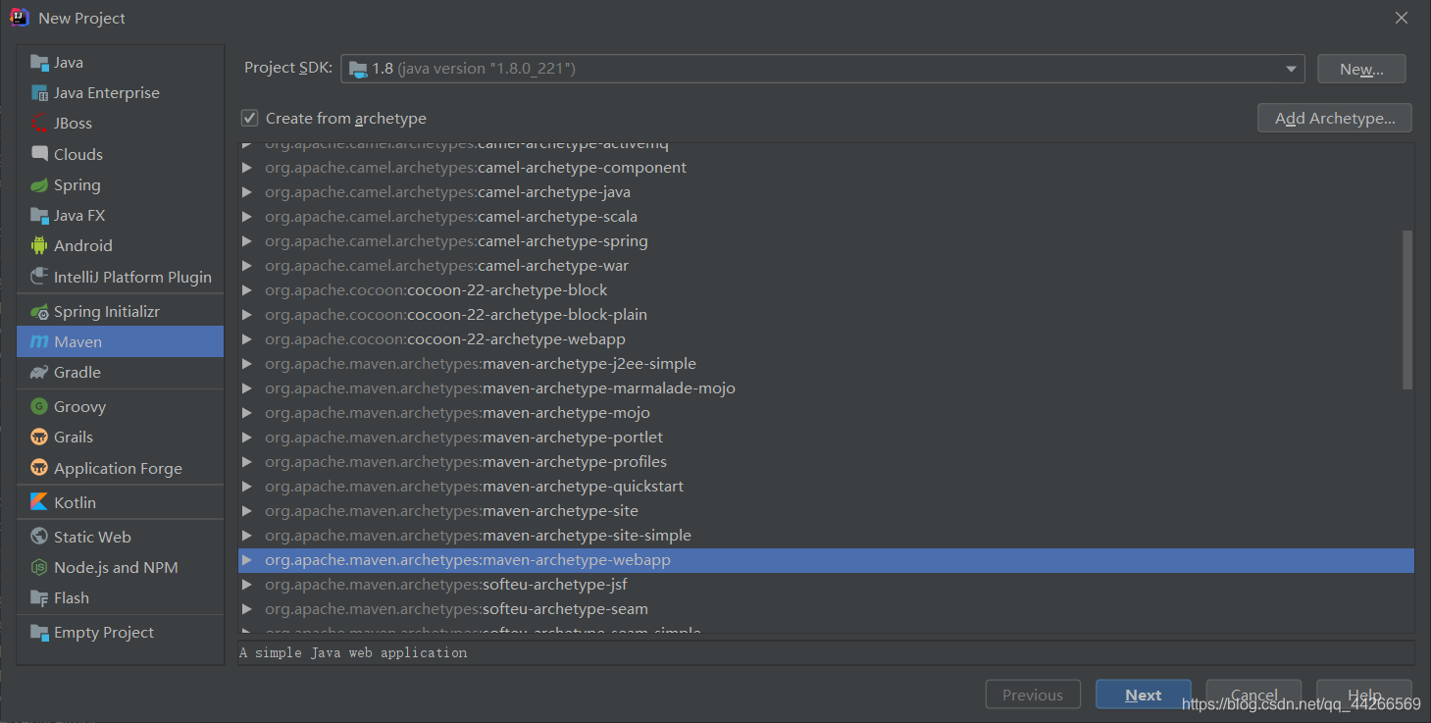The image size is (1431, 723).
Task: Select Empty Project label
Action: [104, 632]
